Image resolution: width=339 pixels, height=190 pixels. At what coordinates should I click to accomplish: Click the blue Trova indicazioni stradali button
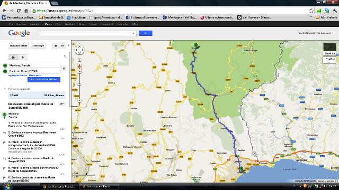[44, 80]
